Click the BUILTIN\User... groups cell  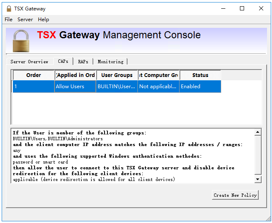coord(117,86)
